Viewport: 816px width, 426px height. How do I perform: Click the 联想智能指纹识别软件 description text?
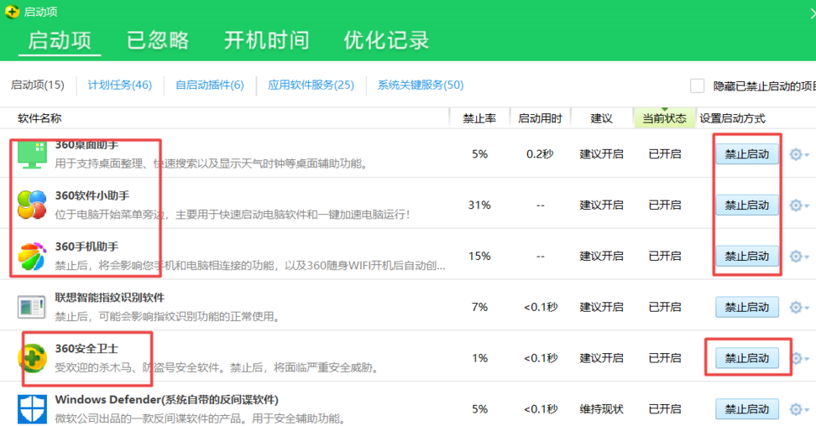(x=167, y=316)
